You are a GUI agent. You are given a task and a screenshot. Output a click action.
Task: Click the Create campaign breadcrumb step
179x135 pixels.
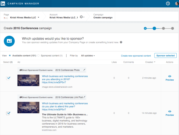coord(103,18)
